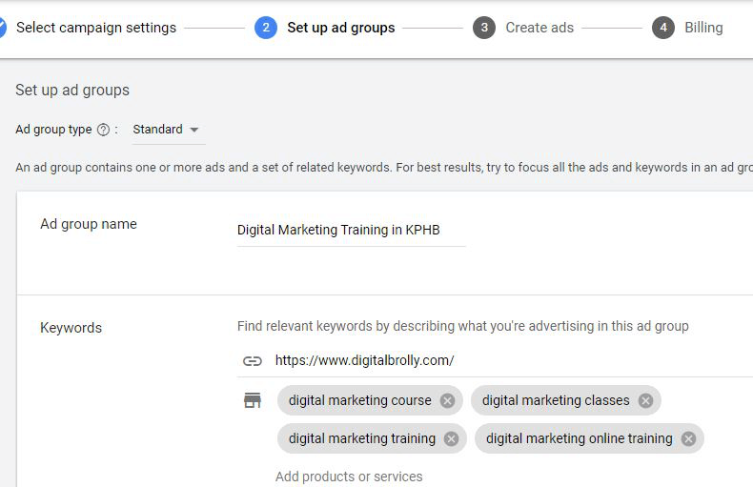Jump to the Create ads step
The width and height of the screenshot is (753, 487).
pyautogui.click(x=539, y=28)
